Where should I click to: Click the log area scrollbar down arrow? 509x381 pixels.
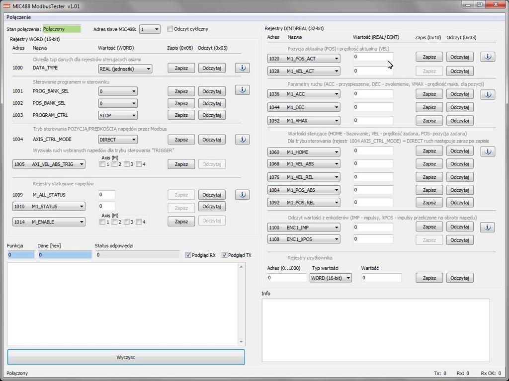(241, 341)
